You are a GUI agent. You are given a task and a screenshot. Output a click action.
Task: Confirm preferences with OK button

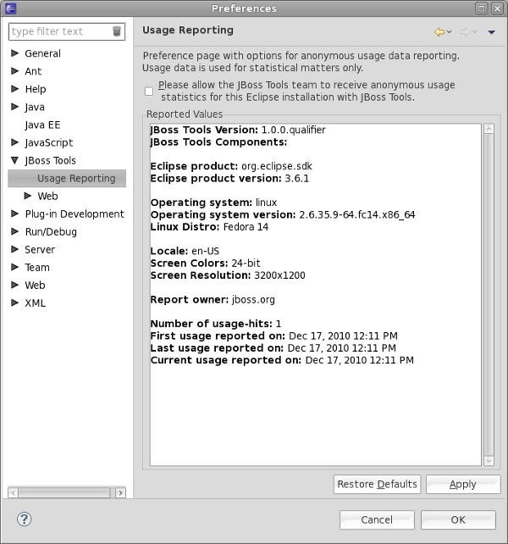(x=457, y=519)
